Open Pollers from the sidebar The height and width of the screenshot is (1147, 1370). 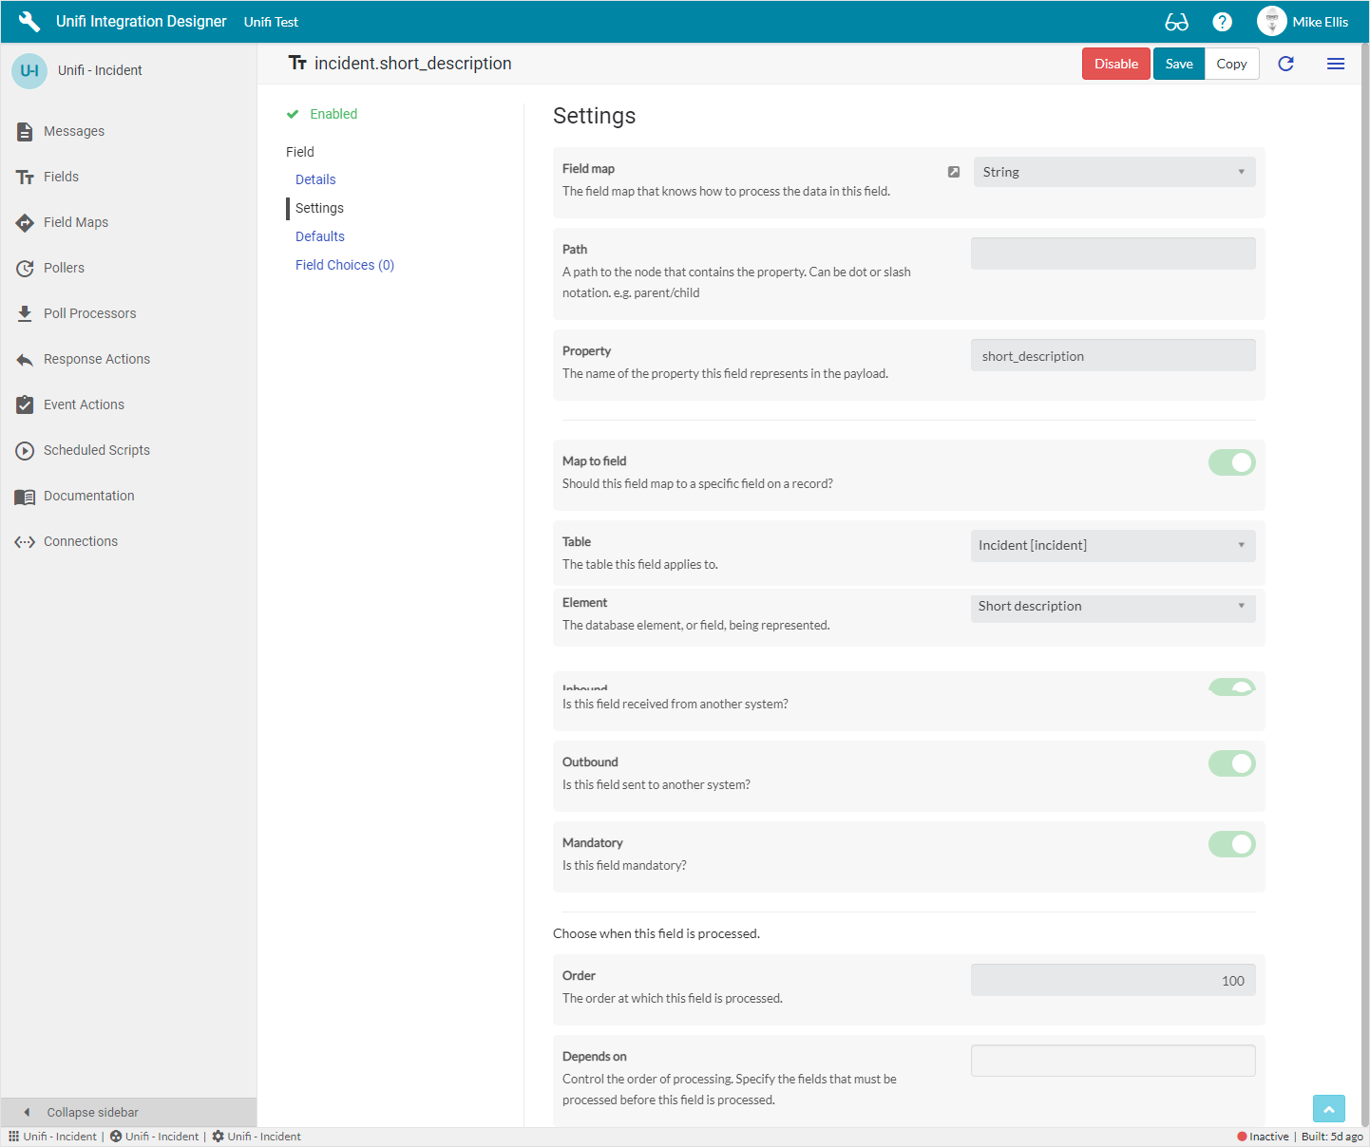click(64, 268)
